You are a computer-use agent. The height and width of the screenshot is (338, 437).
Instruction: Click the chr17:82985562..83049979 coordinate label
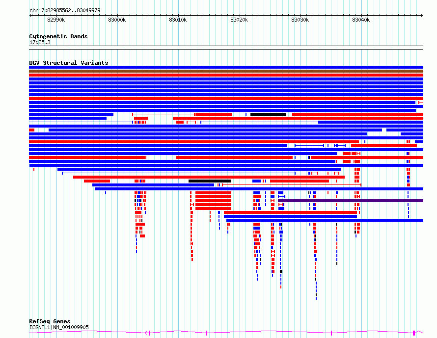(65, 10)
